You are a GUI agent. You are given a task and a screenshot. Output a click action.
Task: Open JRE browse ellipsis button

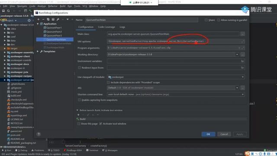[x=242, y=88]
